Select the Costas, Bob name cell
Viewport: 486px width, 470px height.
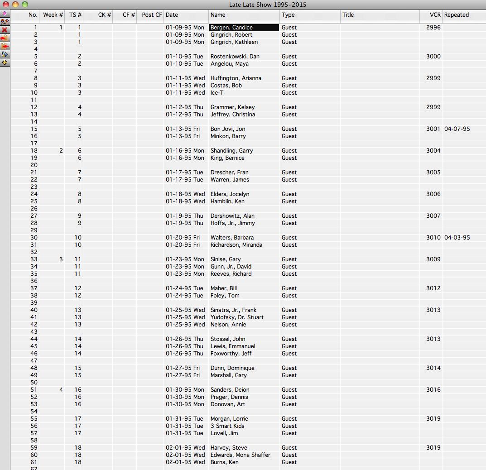pos(244,85)
